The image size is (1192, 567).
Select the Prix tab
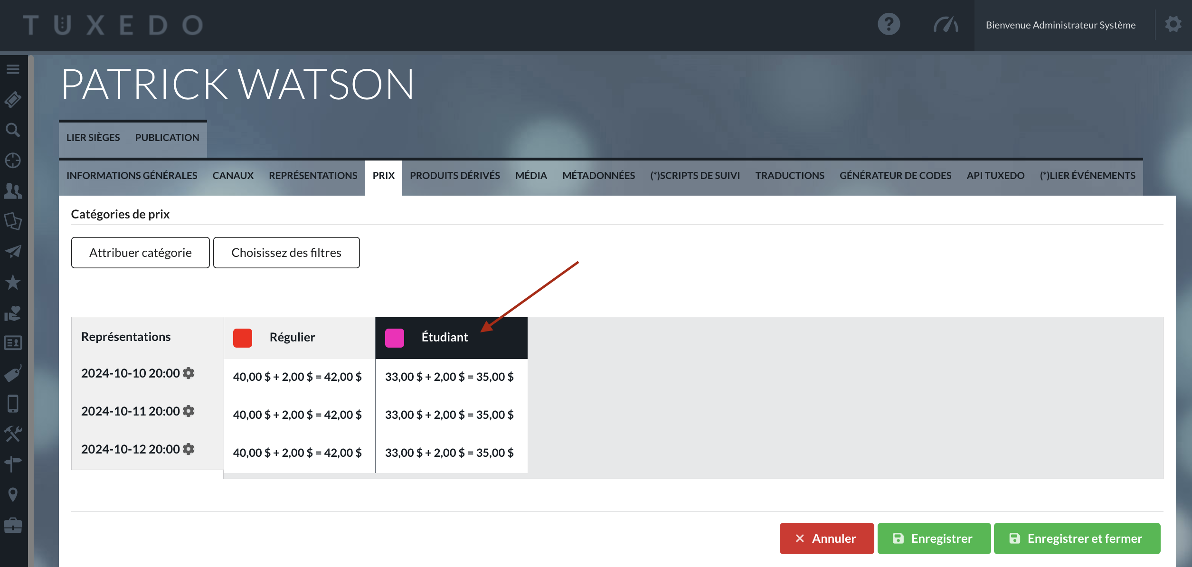[x=384, y=176]
